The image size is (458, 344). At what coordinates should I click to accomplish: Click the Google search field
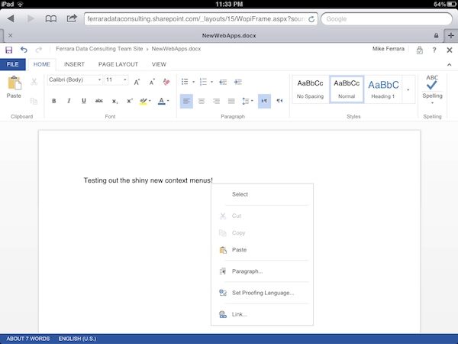386,19
